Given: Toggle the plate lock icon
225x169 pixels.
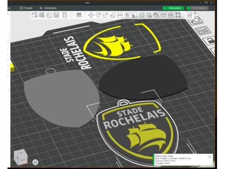Looking at the screenshot, I should click(209, 41).
